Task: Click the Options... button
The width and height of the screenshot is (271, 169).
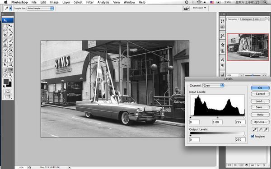Action: [x=260, y=122]
